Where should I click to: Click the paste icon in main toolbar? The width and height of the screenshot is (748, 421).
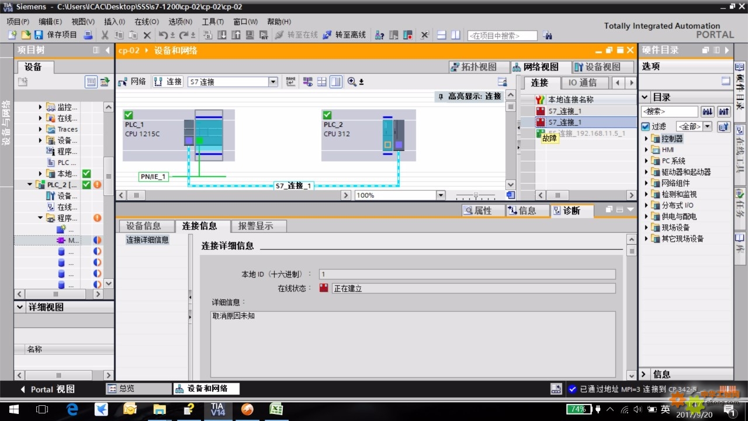133,35
